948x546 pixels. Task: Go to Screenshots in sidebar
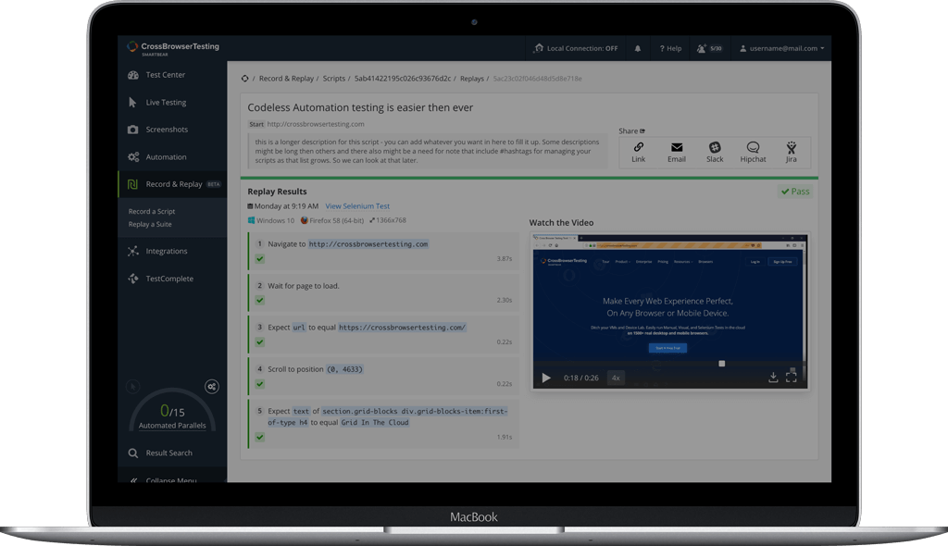point(167,130)
